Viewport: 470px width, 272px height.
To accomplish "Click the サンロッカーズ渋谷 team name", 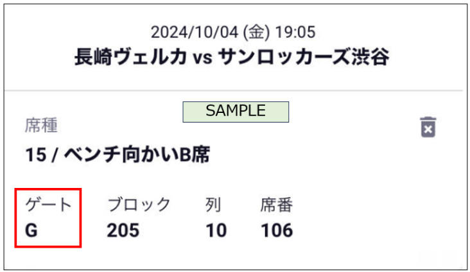I will (x=304, y=57).
